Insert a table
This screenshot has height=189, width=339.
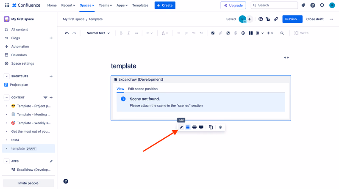(x=257, y=33)
